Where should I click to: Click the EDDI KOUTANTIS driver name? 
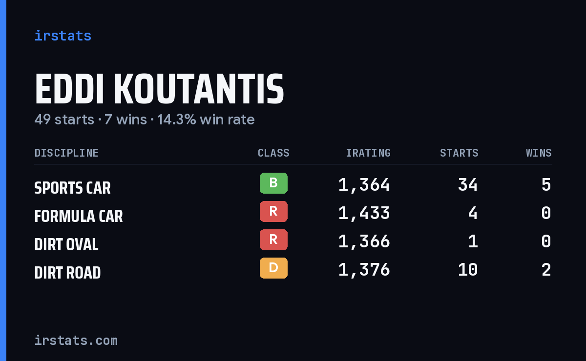click(x=159, y=90)
